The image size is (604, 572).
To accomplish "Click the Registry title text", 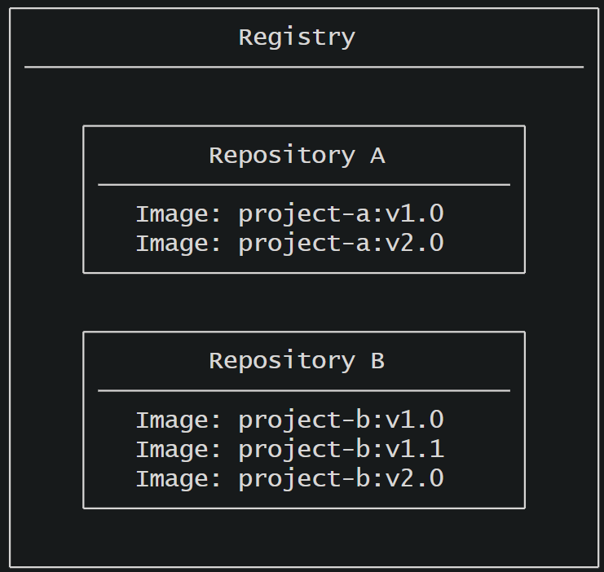I will 297,38.
